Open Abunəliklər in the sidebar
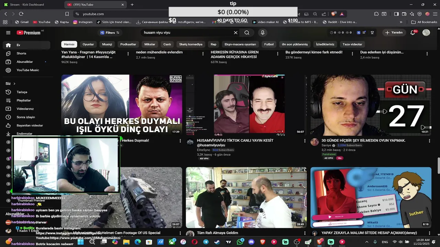This screenshot has width=440, height=247. 26,62
